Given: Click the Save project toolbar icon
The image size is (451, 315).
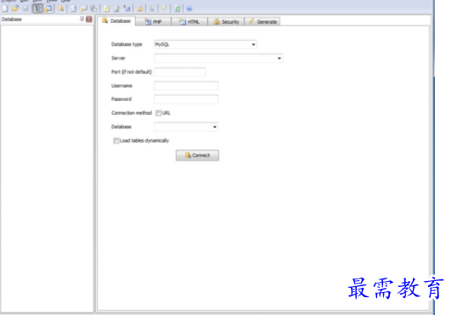Looking at the screenshot, I should click(25, 8).
